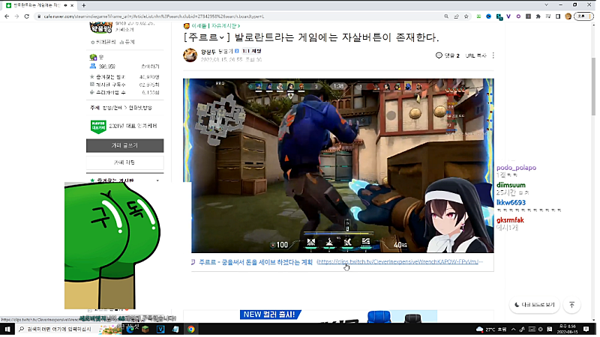This screenshot has height=337, width=600.
Task: Close the active Naver cafe tab
Action: pos(72,5)
